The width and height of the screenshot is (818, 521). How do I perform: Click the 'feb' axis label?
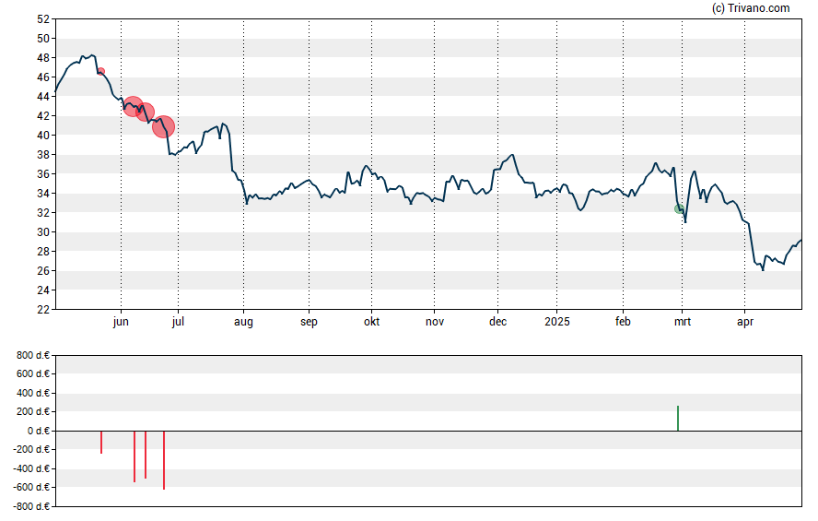pyautogui.click(x=623, y=322)
